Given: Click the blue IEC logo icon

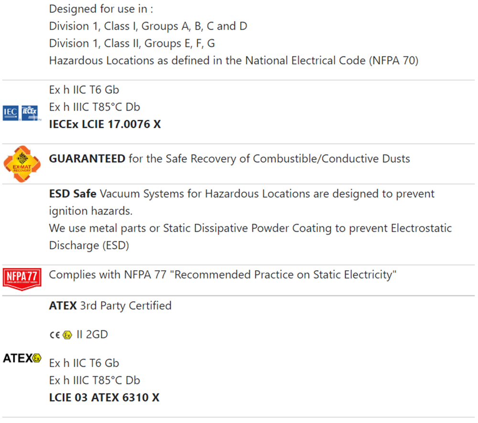Looking at the screenshot, I should pyautogui.click(x=11, y=113).
